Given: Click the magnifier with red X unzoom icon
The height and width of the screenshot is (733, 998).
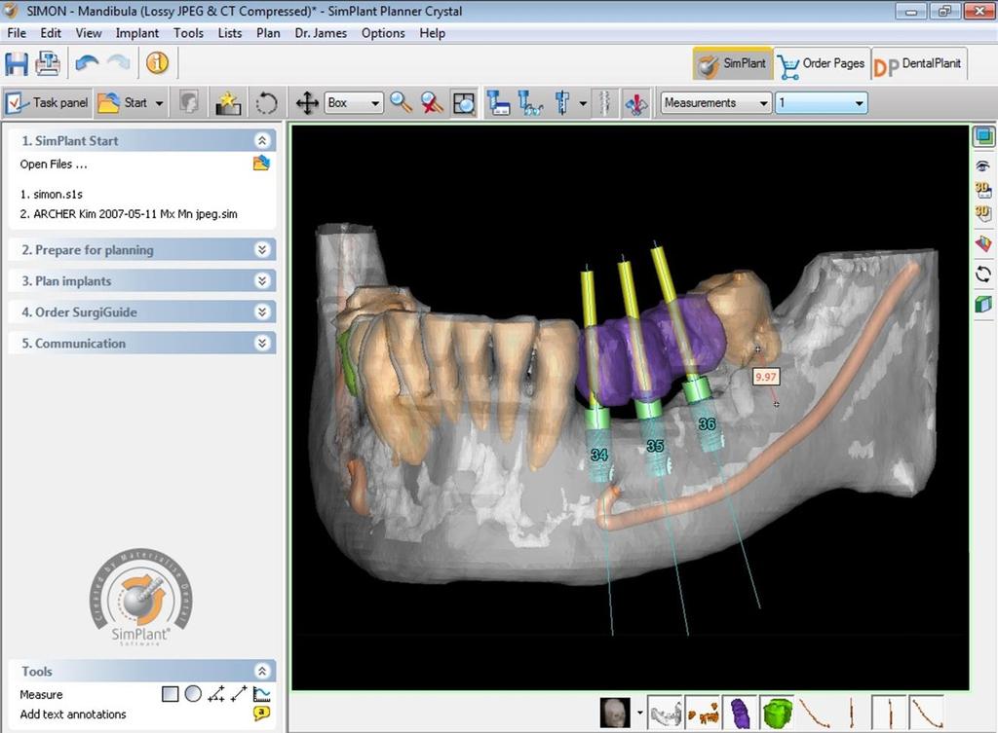Looking at the screenshot, I should [x=432, y=102].
